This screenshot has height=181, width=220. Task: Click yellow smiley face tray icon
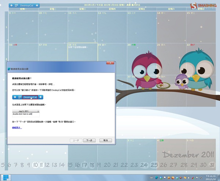click(x=169, y=178)
